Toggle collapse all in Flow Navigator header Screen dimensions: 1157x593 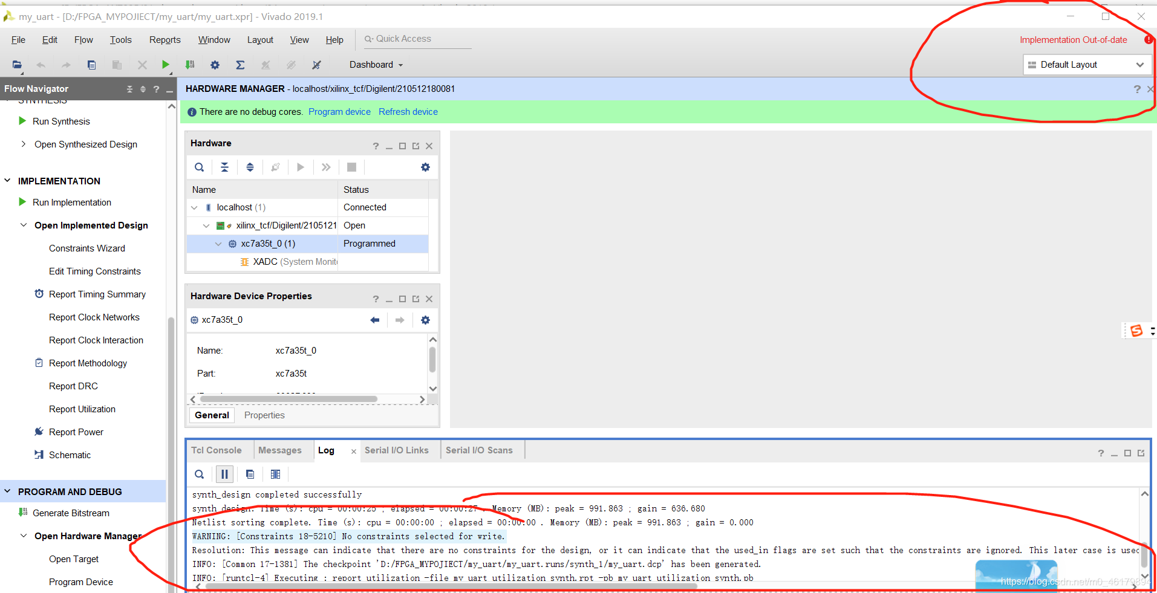coord(129,88)
